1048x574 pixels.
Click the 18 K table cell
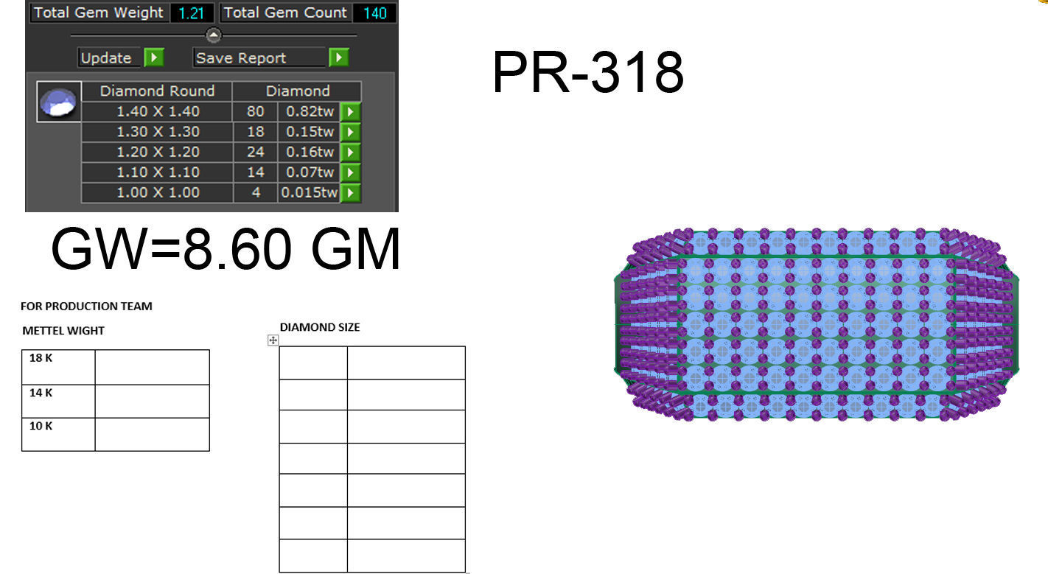click(x=58, y=367)
